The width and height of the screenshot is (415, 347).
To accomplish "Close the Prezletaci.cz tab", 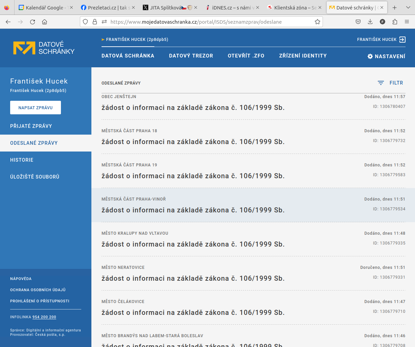I will pyautogui.click(x=133, y=7).
